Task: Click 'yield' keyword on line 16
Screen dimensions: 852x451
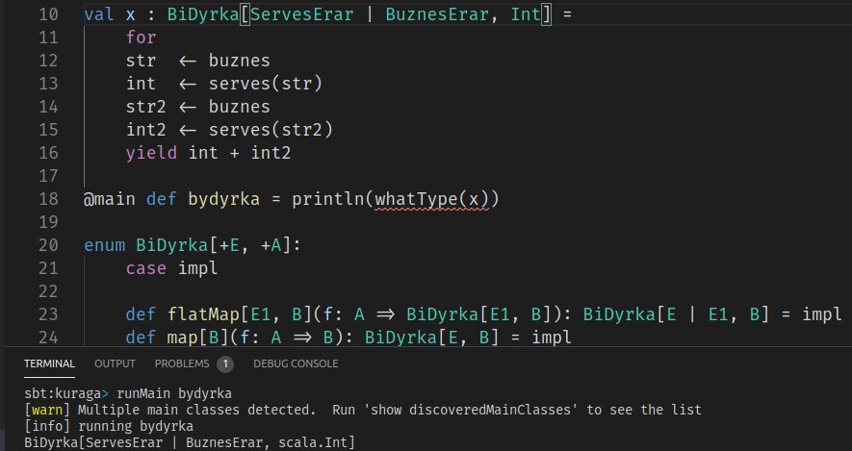Action: (151, 153)
